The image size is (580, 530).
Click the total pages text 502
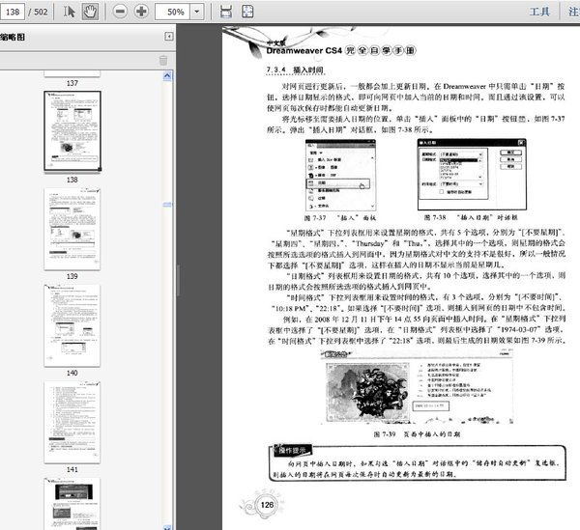pos(41,12)
